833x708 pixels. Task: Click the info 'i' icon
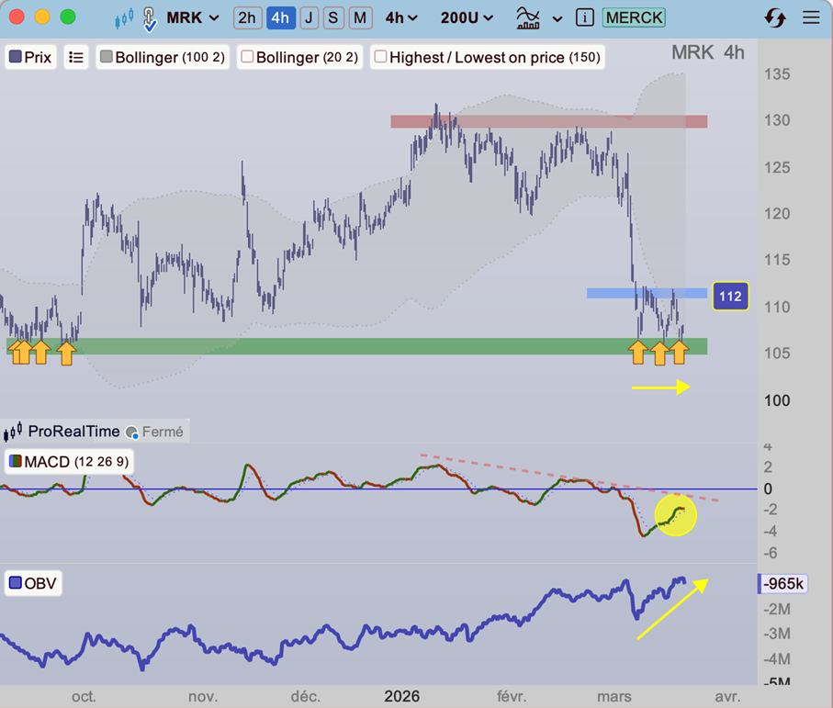point(584,18)
